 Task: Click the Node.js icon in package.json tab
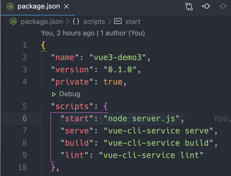[x=10, y=7]
